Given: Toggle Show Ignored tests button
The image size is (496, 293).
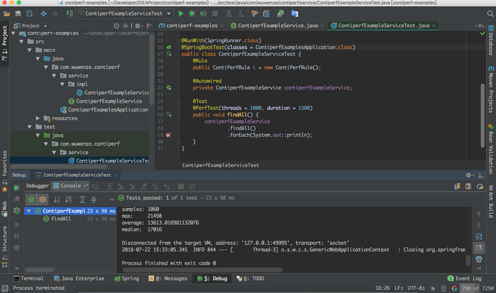Looking at the screenshot, I should (x=43, y=199).
